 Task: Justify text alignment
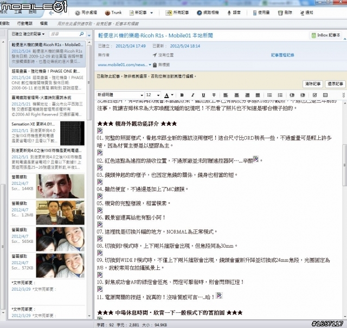[x=258, y=95]
